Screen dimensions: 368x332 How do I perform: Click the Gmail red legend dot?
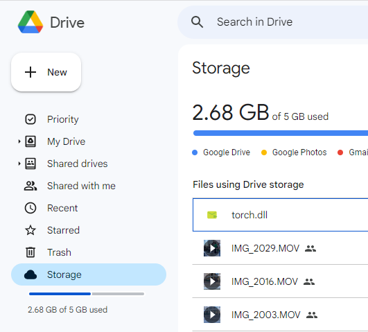point(340,152)
